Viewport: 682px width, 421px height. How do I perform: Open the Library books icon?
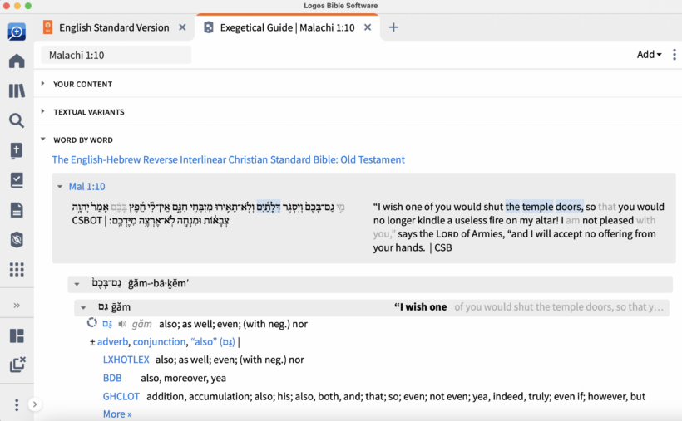point(17,91)
